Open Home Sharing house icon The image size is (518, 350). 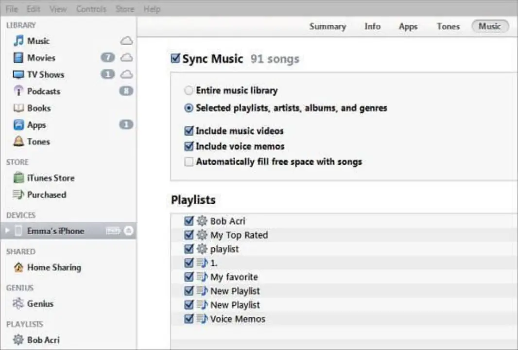pos(18,267)
